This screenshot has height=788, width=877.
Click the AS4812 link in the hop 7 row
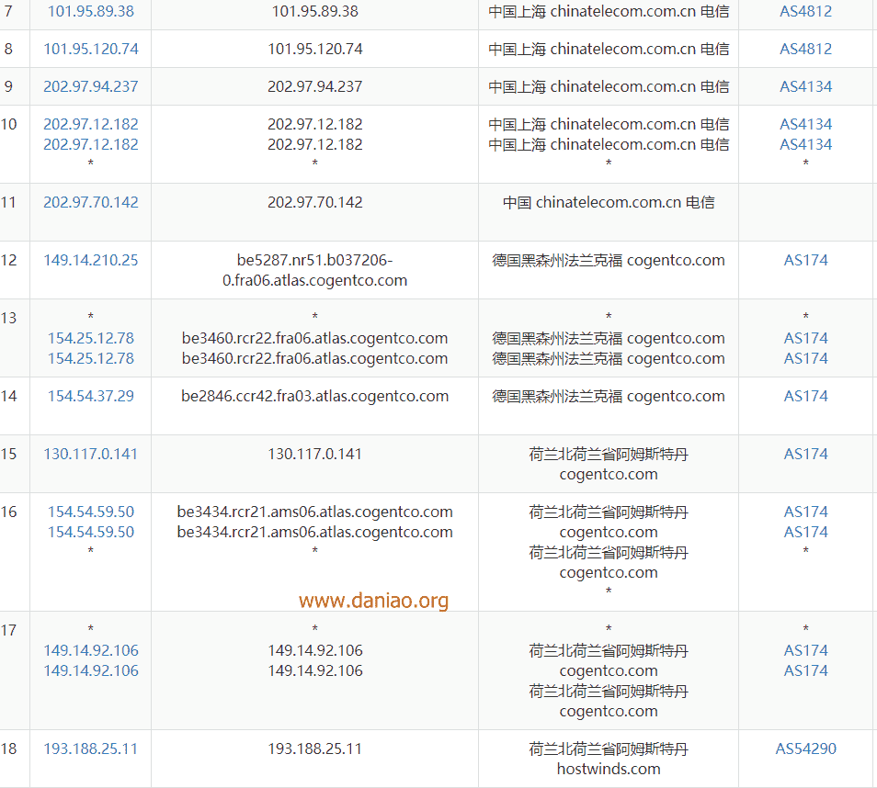coord(805,11)
